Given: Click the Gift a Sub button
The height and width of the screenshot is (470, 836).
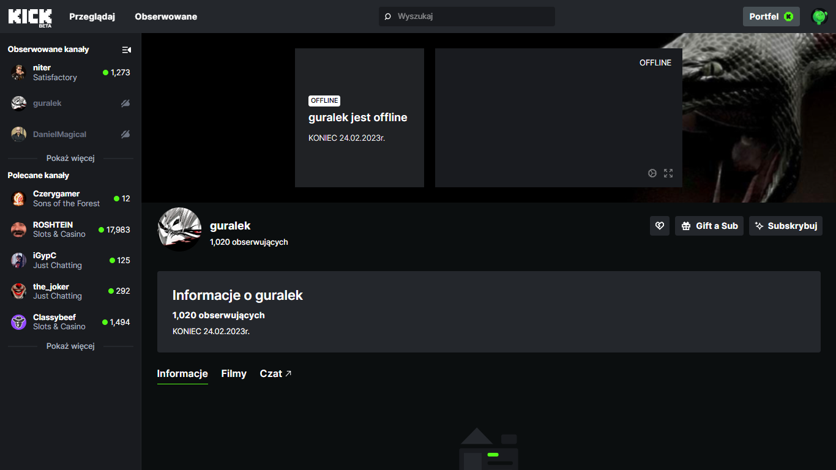Looking at the screenshot, I should [709, 226].
